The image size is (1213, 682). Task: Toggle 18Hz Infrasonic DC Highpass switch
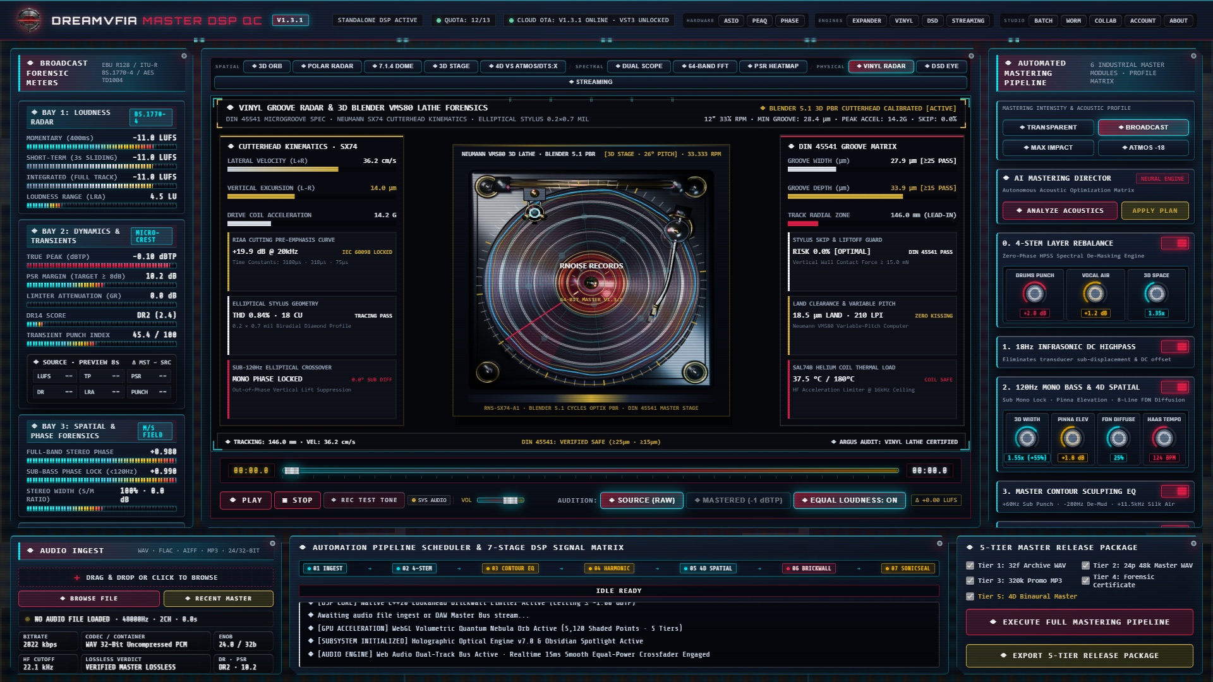pyautogui.click(x=1175, y=347)
